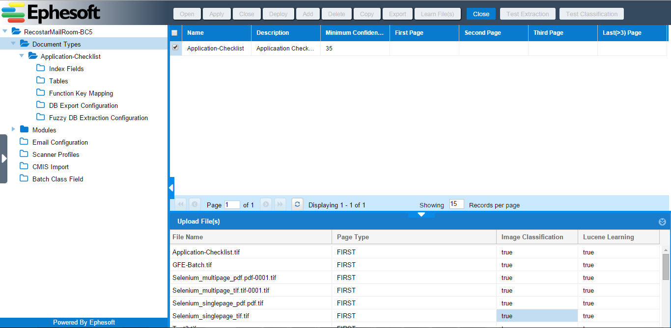671x328 pixels.
Task: Click the page number input field
Action: 232,205
